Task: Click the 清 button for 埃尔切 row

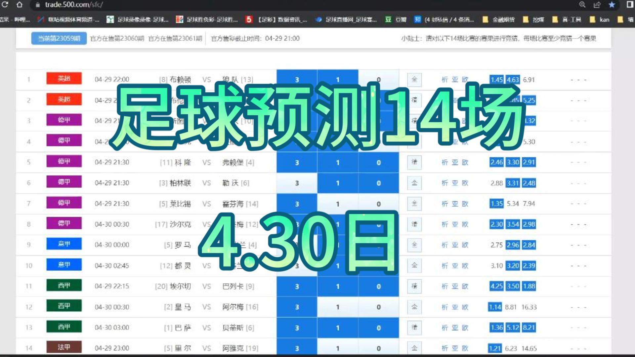Action: click(x=414, y=286)
